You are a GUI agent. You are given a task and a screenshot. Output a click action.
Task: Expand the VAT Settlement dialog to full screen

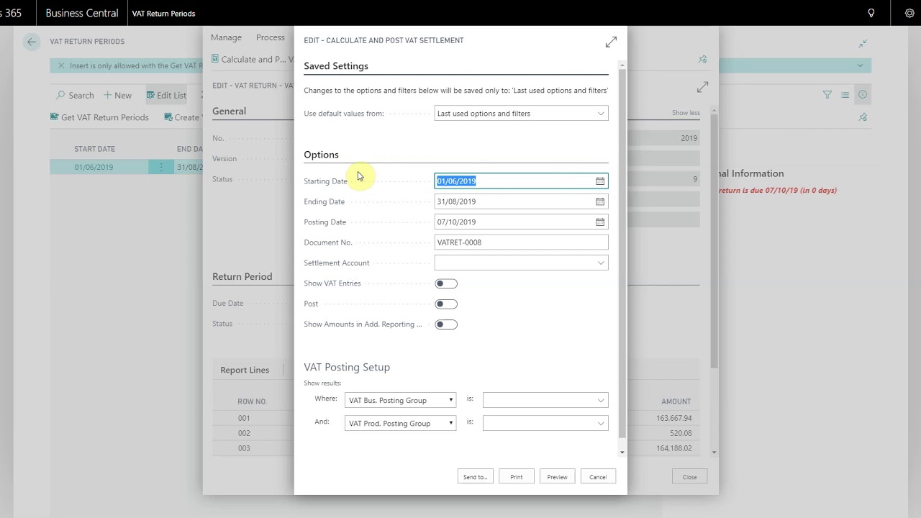tap(611, 42)
